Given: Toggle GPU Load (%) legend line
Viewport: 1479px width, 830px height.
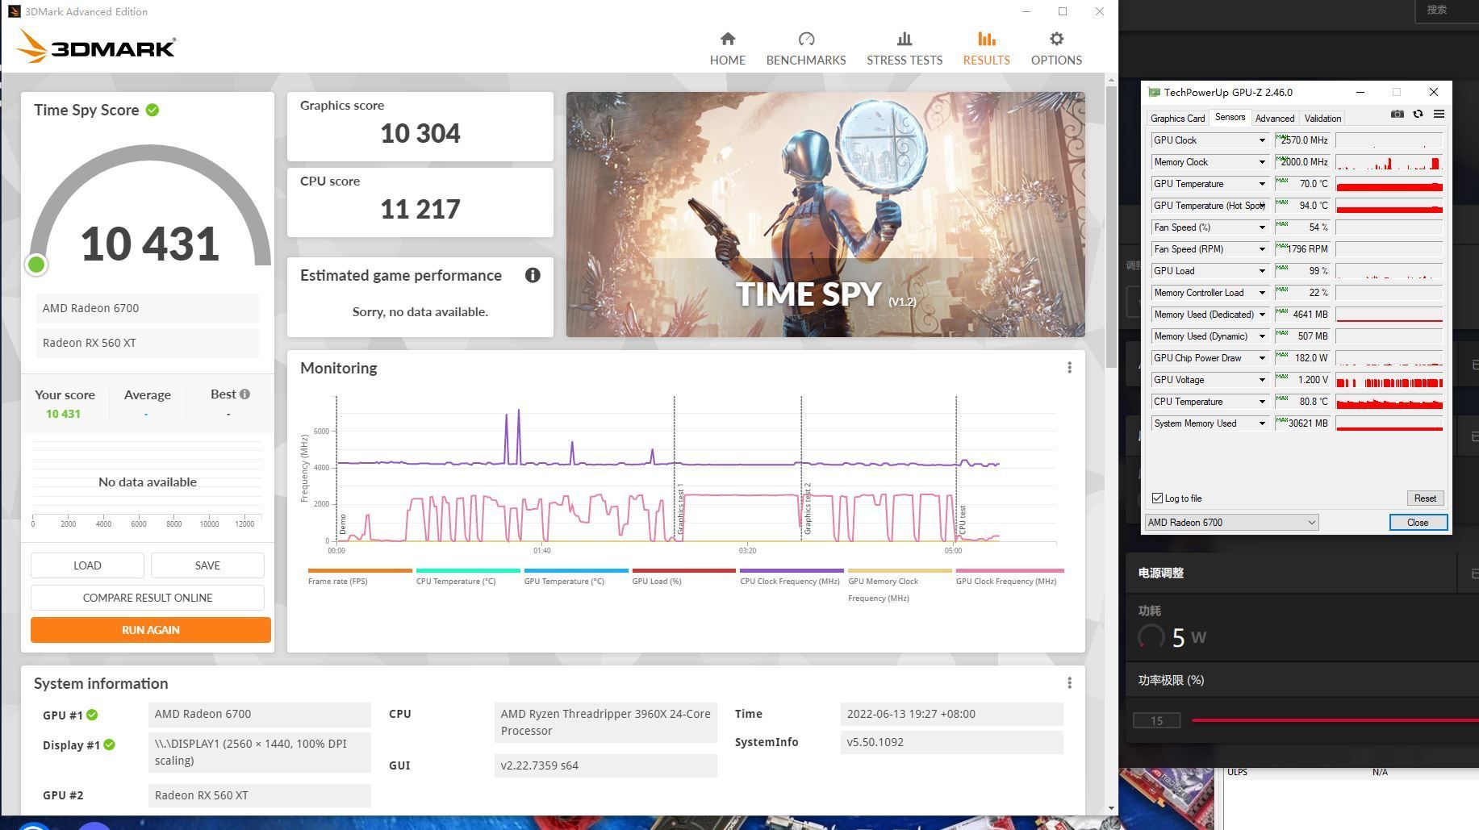Looking at the screenshot, I should pos(684,576).
